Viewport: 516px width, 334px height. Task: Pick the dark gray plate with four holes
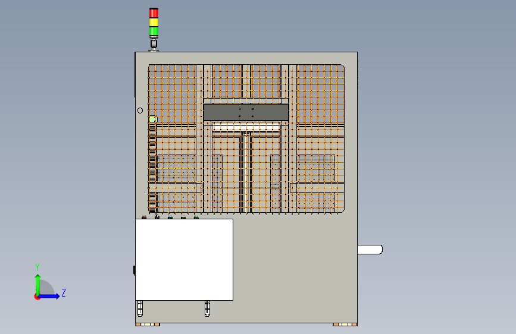246,112
